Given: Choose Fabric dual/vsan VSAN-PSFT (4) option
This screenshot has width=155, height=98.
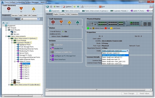Looking at the screenshot, I should tap(115, 55).
